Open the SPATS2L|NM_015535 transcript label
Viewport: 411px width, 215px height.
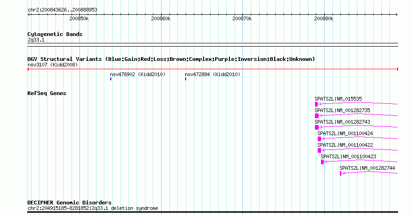coord(338,99)
